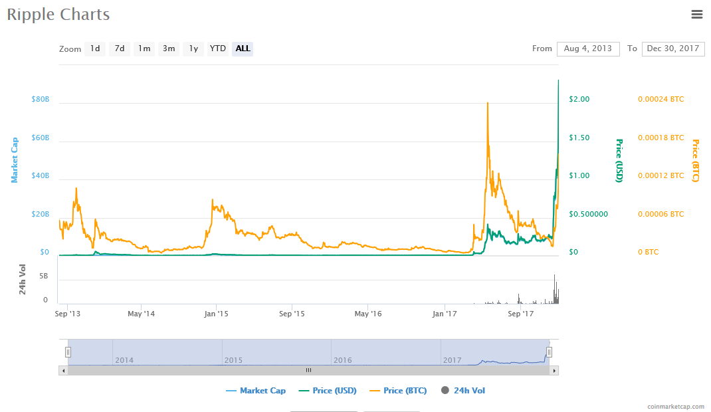
Task: Click the 0.00012 BTC axis label
Action: click(x=661, y=176)
